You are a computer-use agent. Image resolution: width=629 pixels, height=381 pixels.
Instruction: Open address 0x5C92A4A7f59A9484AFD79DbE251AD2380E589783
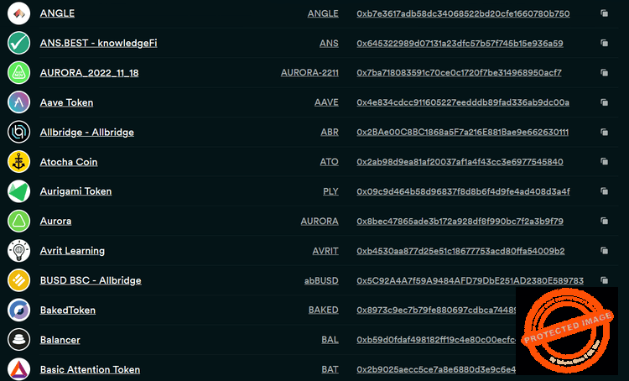coord(470,280)
